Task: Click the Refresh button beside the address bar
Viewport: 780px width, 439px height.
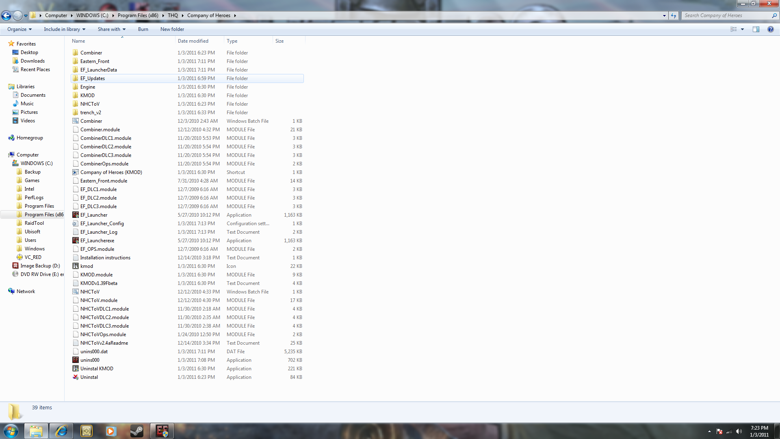Action: [x=674, y=15]
